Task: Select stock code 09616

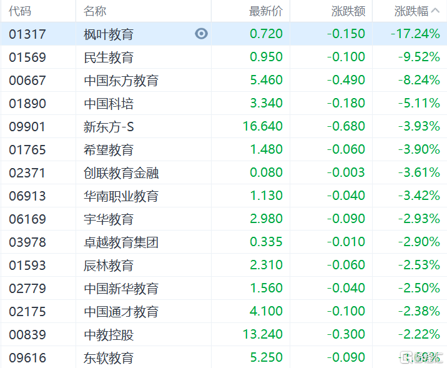Action: 27,358
